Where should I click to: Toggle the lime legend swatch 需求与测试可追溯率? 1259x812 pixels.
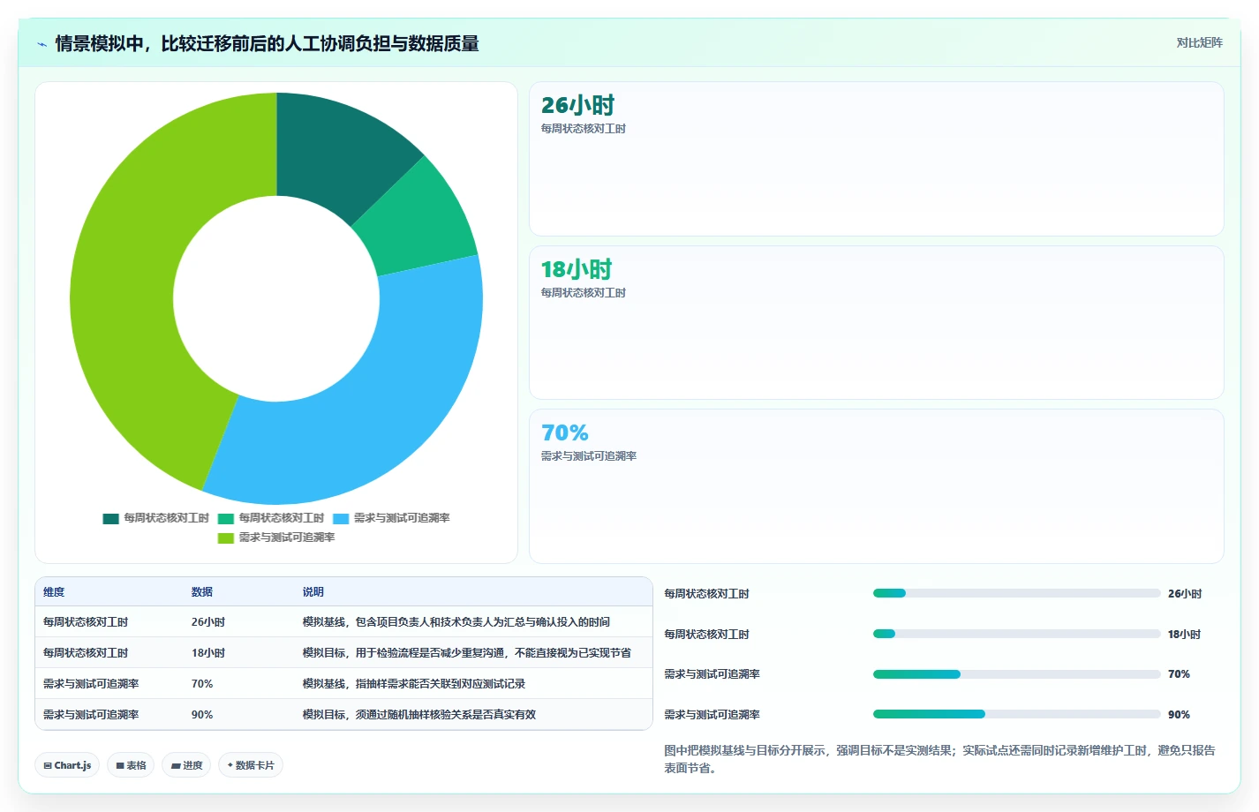(226, 538)
